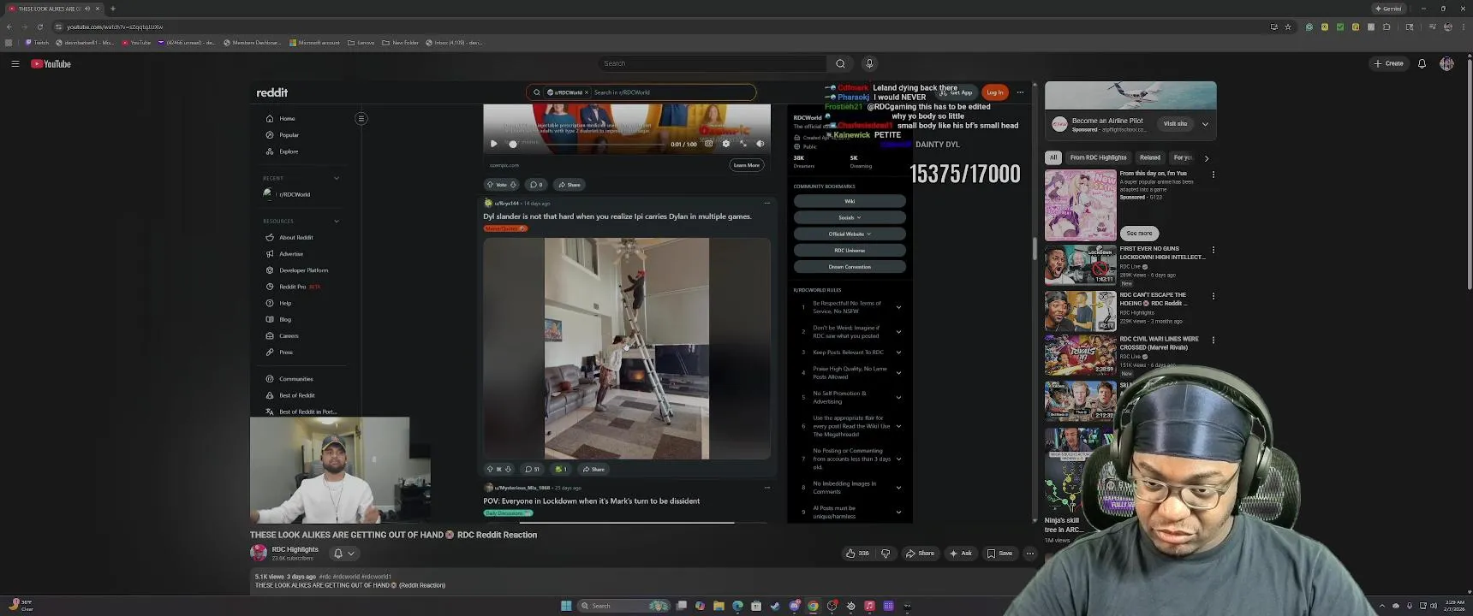This screenshot has height=616, width=1473.
Task: Open the YouTube account avatar menu
Action: tap(1446, 63)
